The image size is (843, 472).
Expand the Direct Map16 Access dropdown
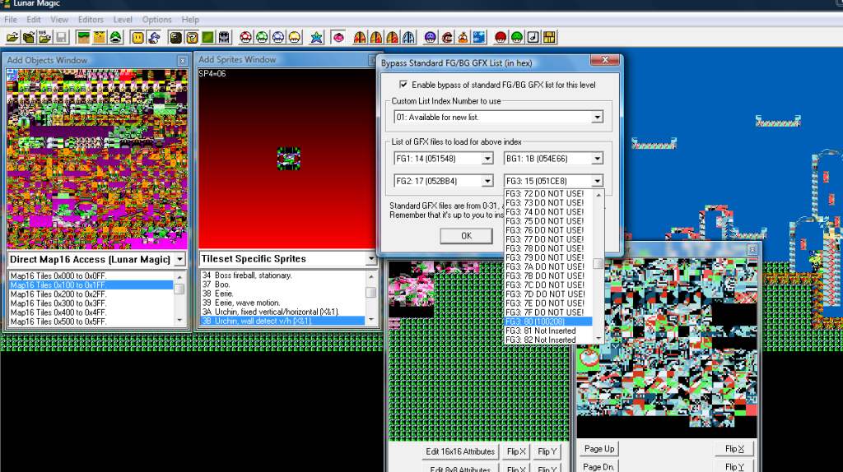click(x=179, y=259)
